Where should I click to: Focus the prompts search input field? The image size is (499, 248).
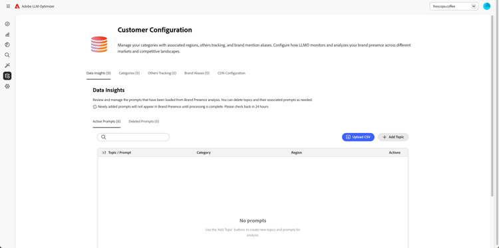coord(133,137)
